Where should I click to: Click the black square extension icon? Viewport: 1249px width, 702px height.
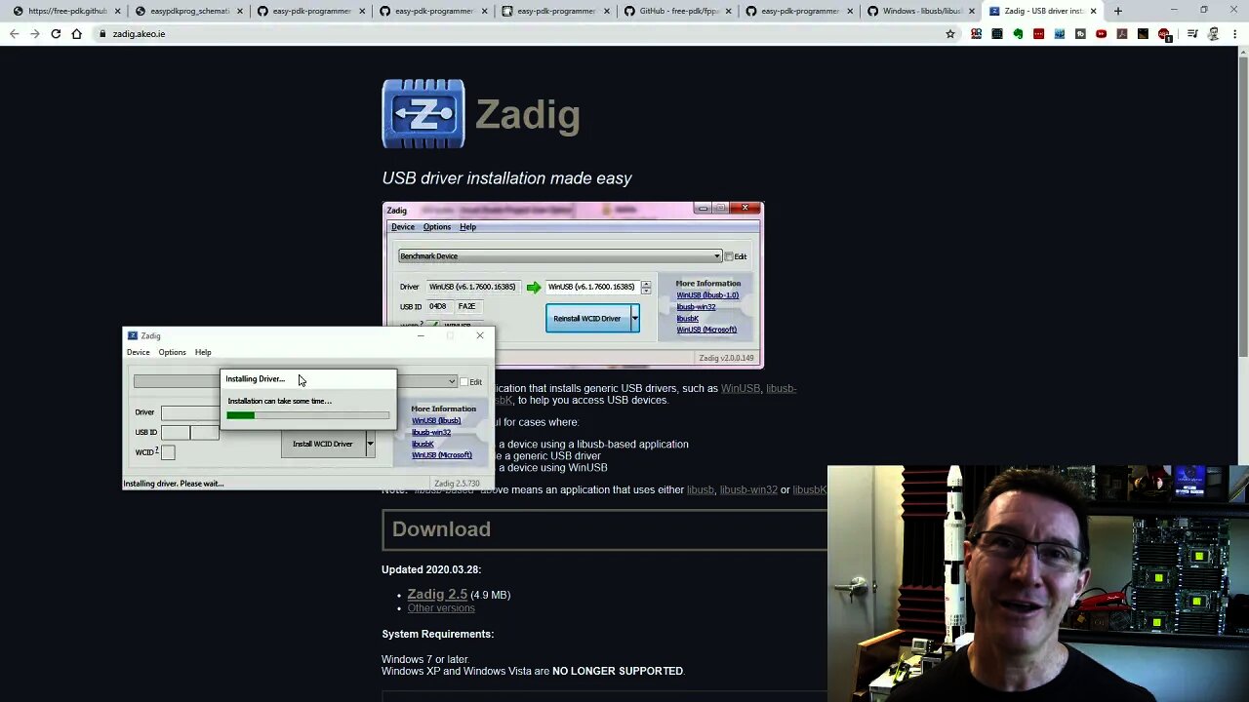1143,34
